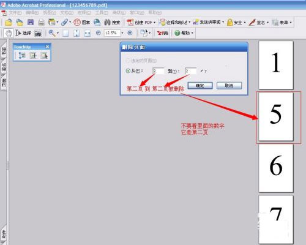Click the zoom percentage field showing 12.5%

point(112,33)
